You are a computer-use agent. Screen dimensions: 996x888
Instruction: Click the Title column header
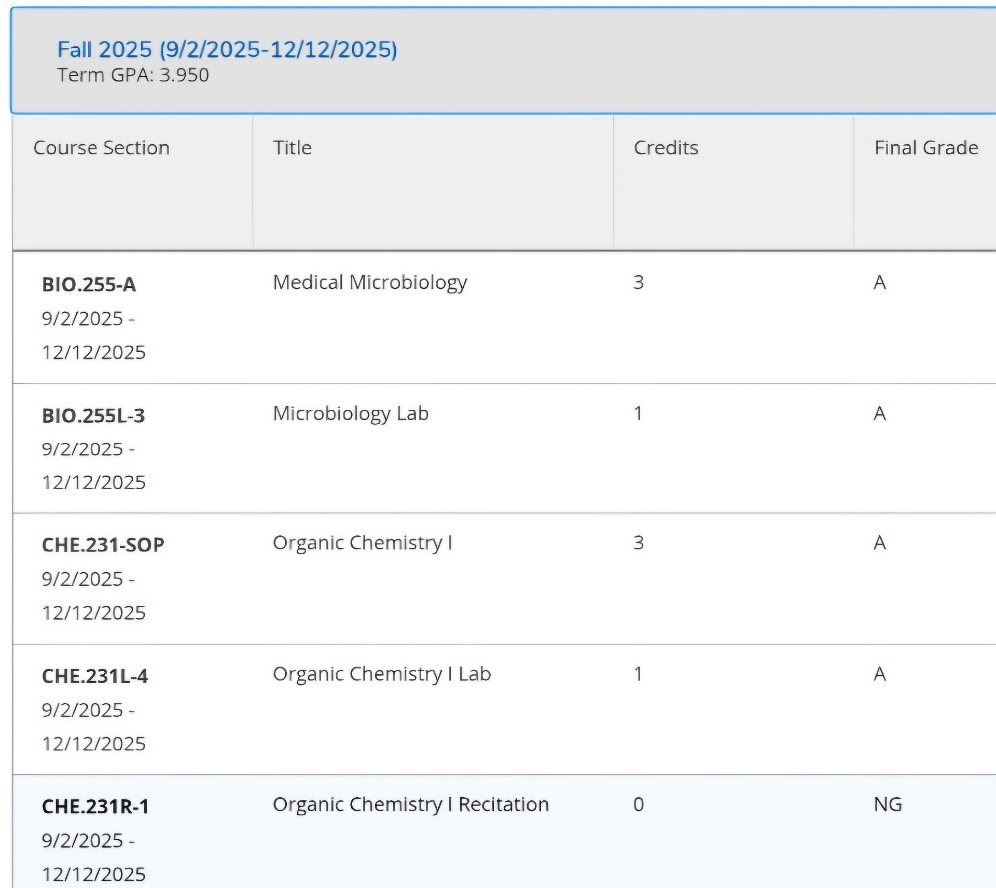click(x=293, y=148)
